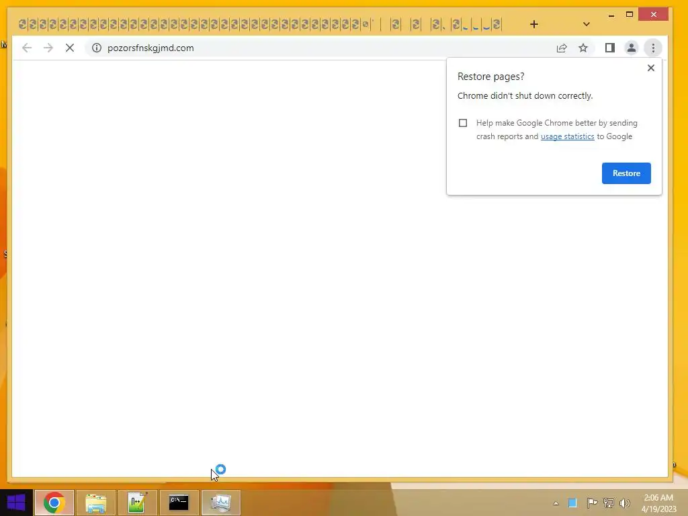This screenshot has width=688, height=516.
Task: Restore the previous pages
Action: click(x=626, y=173)
